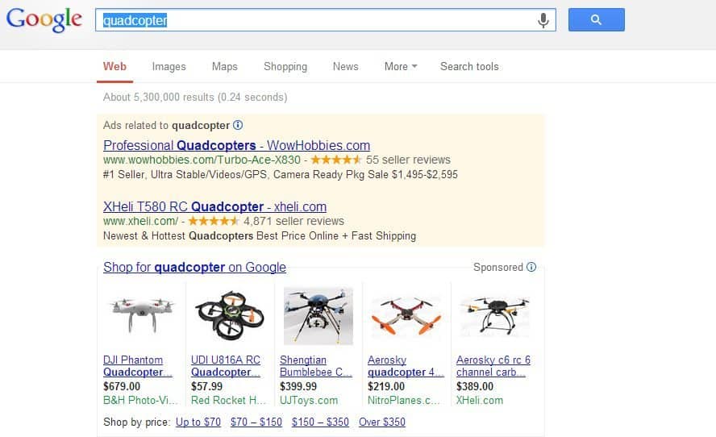
Task: Go to the Maps tab
Action: point(225,67)
